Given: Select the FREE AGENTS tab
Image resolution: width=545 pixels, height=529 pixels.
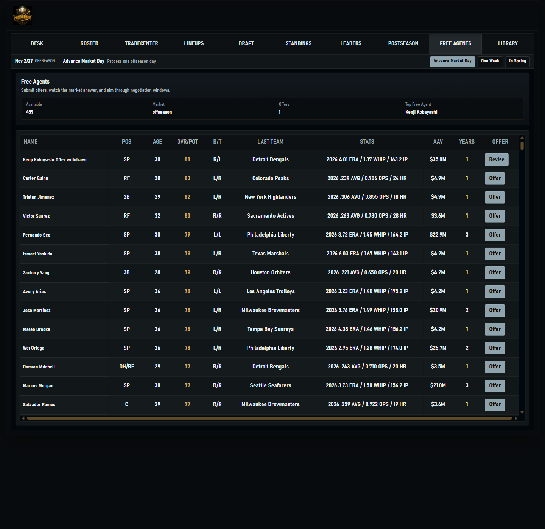Looking at the screenshot, I should [456, 43].
